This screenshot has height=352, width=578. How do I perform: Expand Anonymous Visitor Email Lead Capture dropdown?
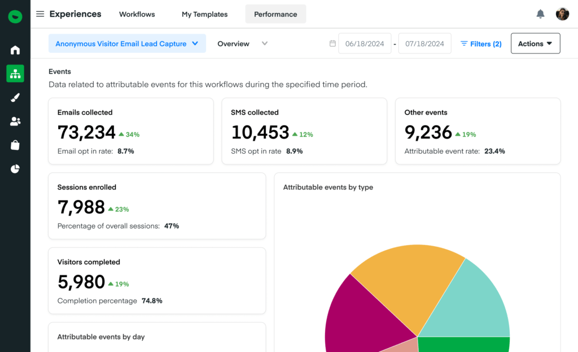pos(127,43)
